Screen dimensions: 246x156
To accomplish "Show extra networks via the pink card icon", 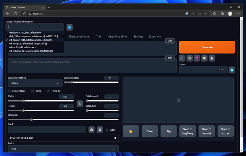I will [x=197, y=58].
